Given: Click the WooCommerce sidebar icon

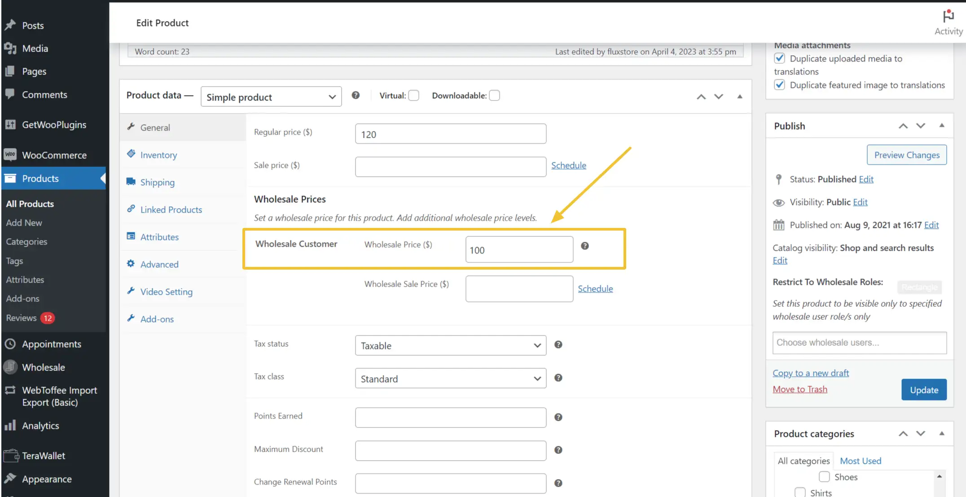Looking at the screenshot, I should [x=10, y=155].
